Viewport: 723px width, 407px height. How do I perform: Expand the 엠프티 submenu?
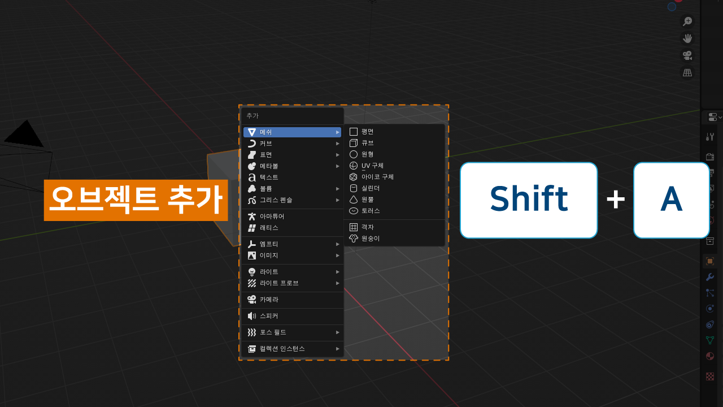click(x=292, y=244)
